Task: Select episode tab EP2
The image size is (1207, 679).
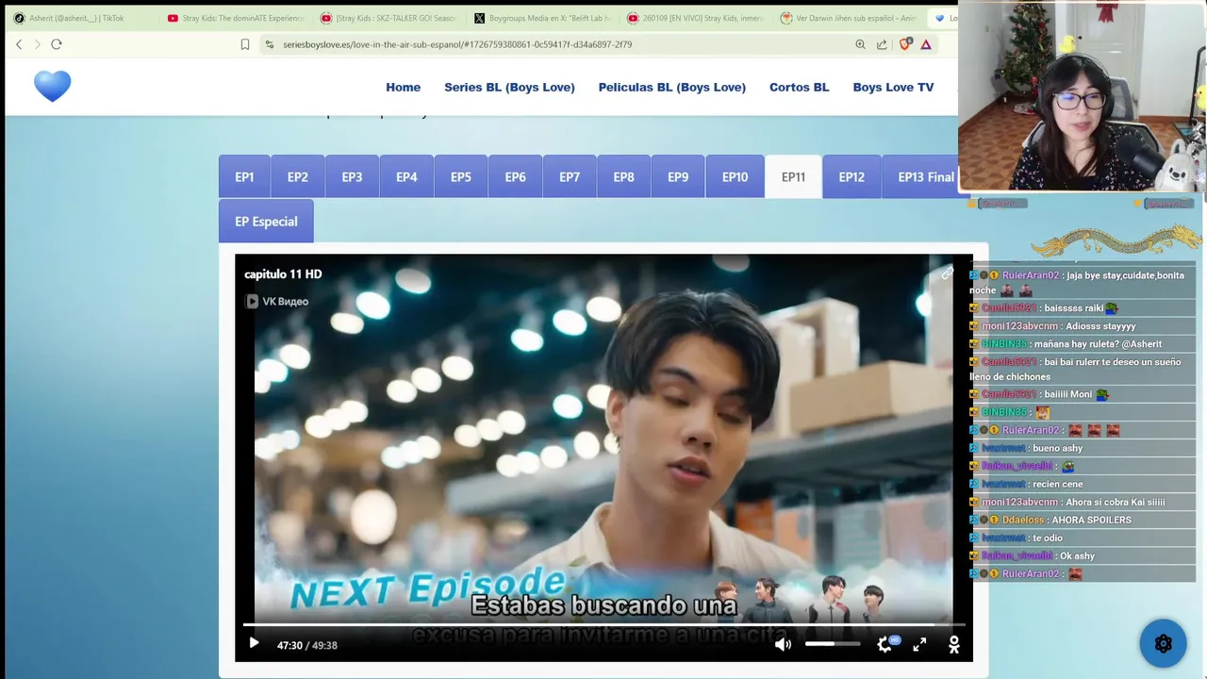Action: point(298,176)
